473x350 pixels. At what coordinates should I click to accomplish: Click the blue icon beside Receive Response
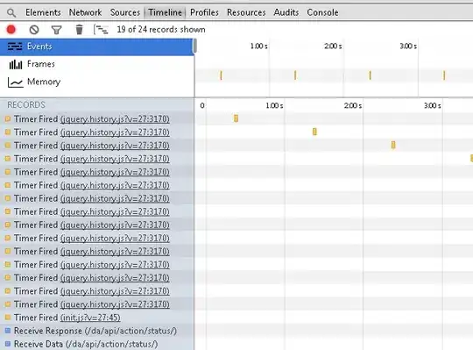pos(8,331)
